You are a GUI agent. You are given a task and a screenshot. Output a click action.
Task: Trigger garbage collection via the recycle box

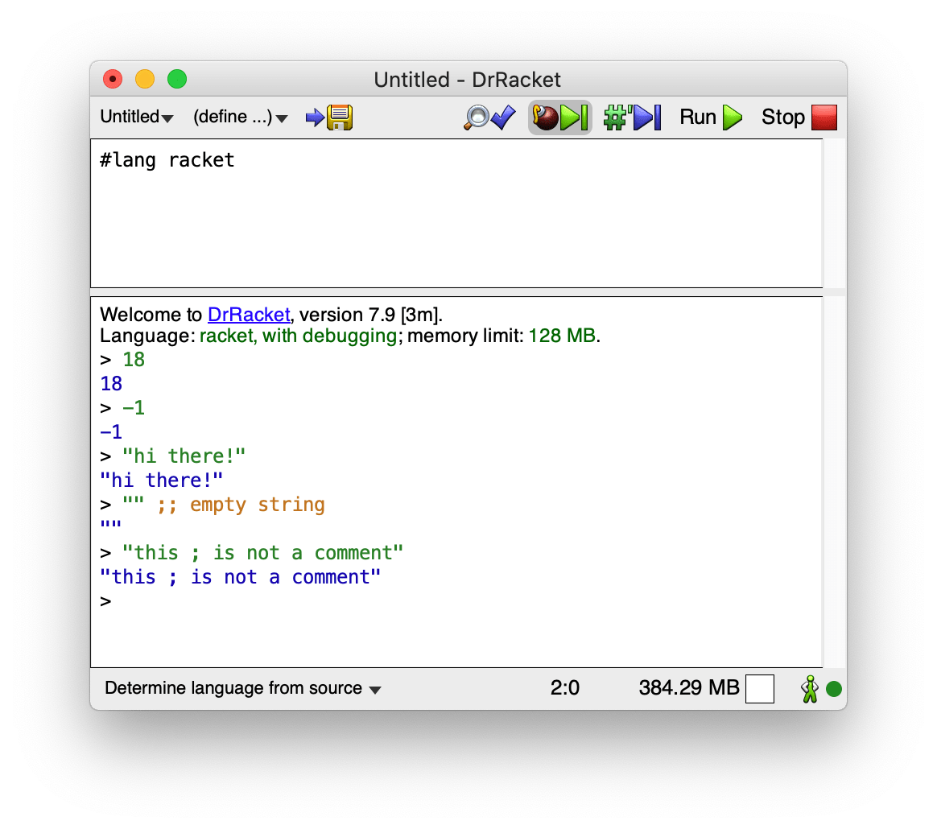click(759, 688)
